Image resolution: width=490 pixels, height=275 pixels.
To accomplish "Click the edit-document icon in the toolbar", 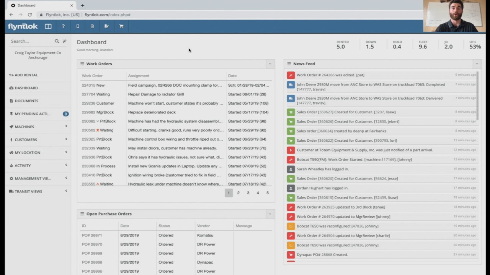I will (x=106, y=26).
